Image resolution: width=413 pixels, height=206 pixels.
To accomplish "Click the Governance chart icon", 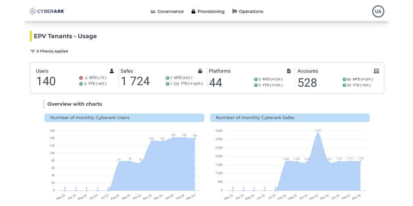I will point(153,12).
